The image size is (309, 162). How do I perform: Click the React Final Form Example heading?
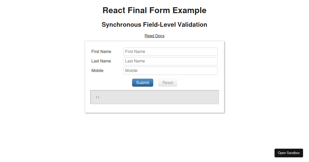click(154, 10)
